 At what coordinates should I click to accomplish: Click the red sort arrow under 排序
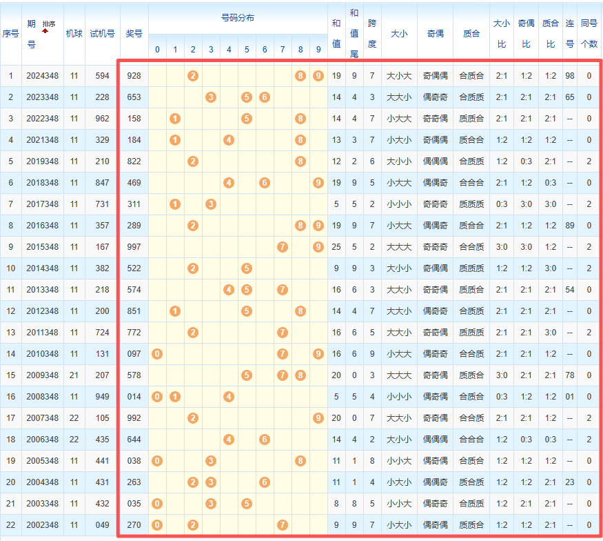[45, 31]
